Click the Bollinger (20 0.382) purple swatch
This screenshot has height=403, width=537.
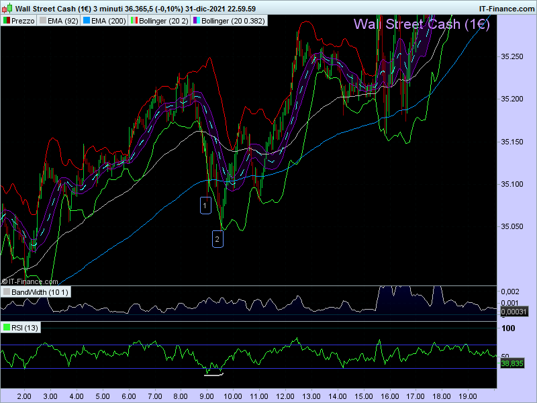pyautogui.click(x=197, y=21)
